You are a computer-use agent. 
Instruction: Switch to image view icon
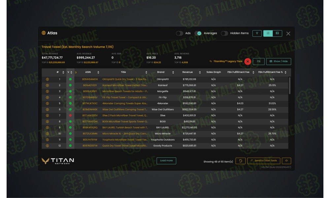277,33
